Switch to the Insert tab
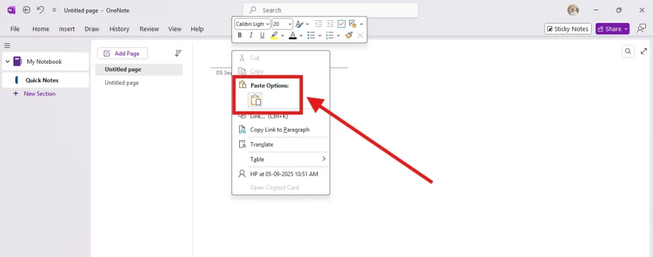 pyautogui.click(x=67, y=29)
